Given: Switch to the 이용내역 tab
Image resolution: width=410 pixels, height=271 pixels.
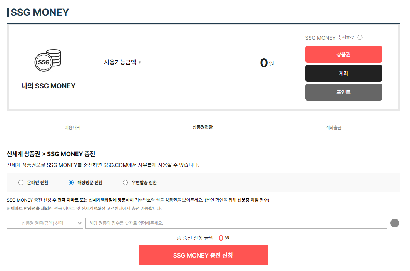Looking at the screenshot, I should [x=72, y=127].
